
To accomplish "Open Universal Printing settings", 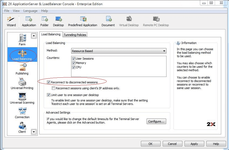I will point(22,84).
